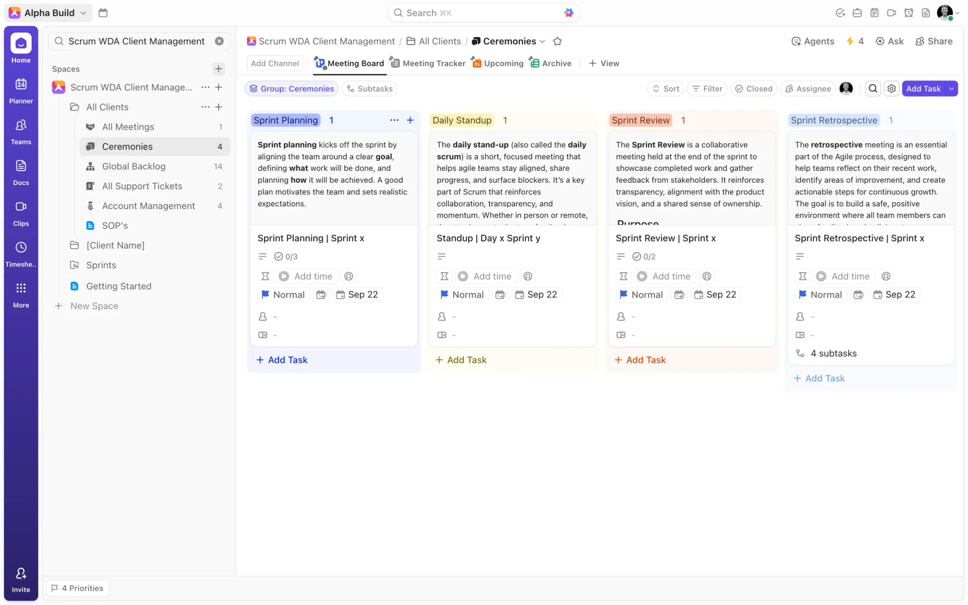The width and height of the screenshot is (968, 605).
Task: Toggle the Assignee filter
Action: point(808,88)
